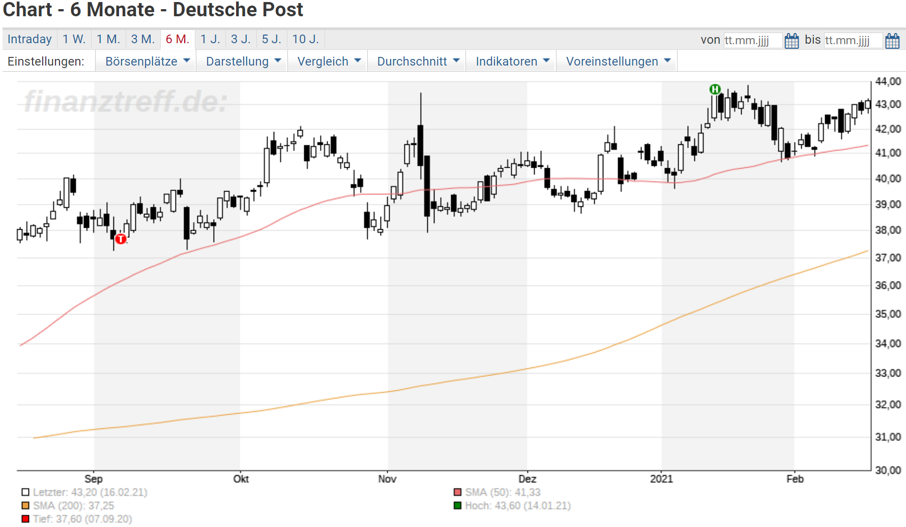The width and height of the screenshot is (906, 527).
Task: Click the green H high marker
Action: click(x=715, y=89)
